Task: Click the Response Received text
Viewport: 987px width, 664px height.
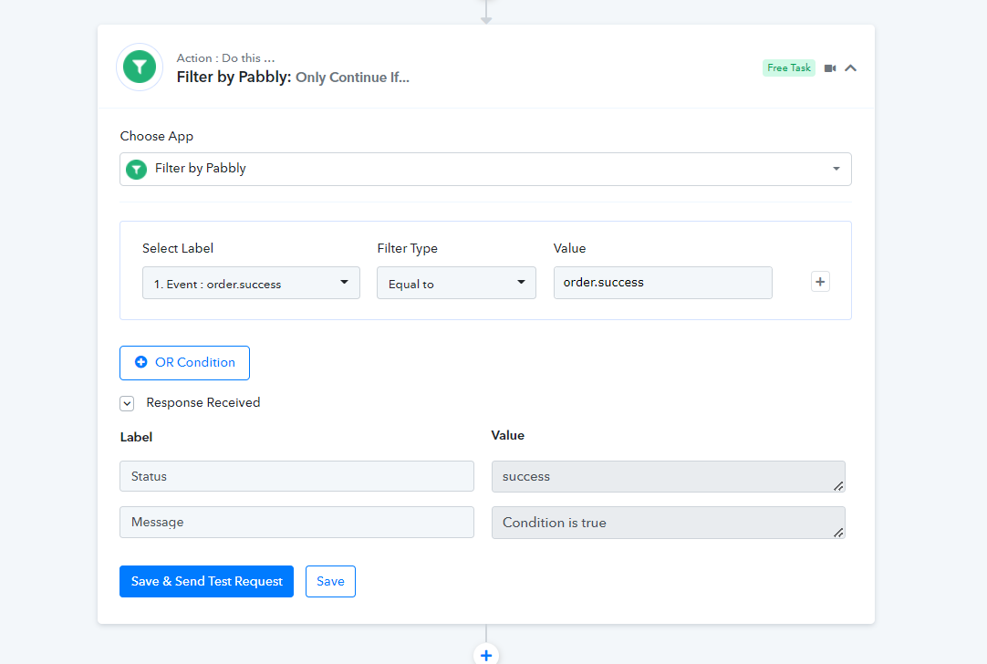Action: [203, 403]
